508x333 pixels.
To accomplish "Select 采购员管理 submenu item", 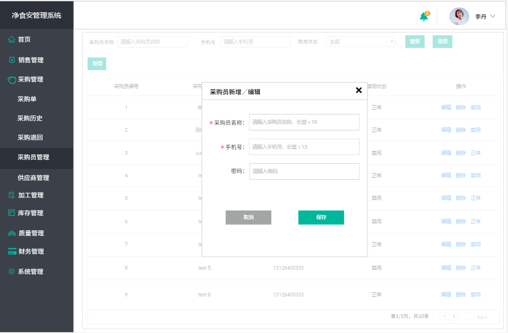I will pyautogui.click(x=33, y=157).
